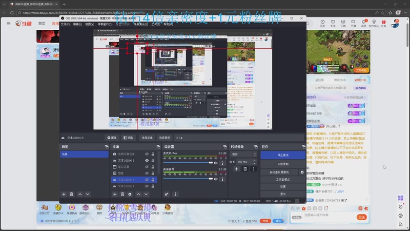The image size is (410, 231).
Task: Move the selected source down
Action: 146,194
